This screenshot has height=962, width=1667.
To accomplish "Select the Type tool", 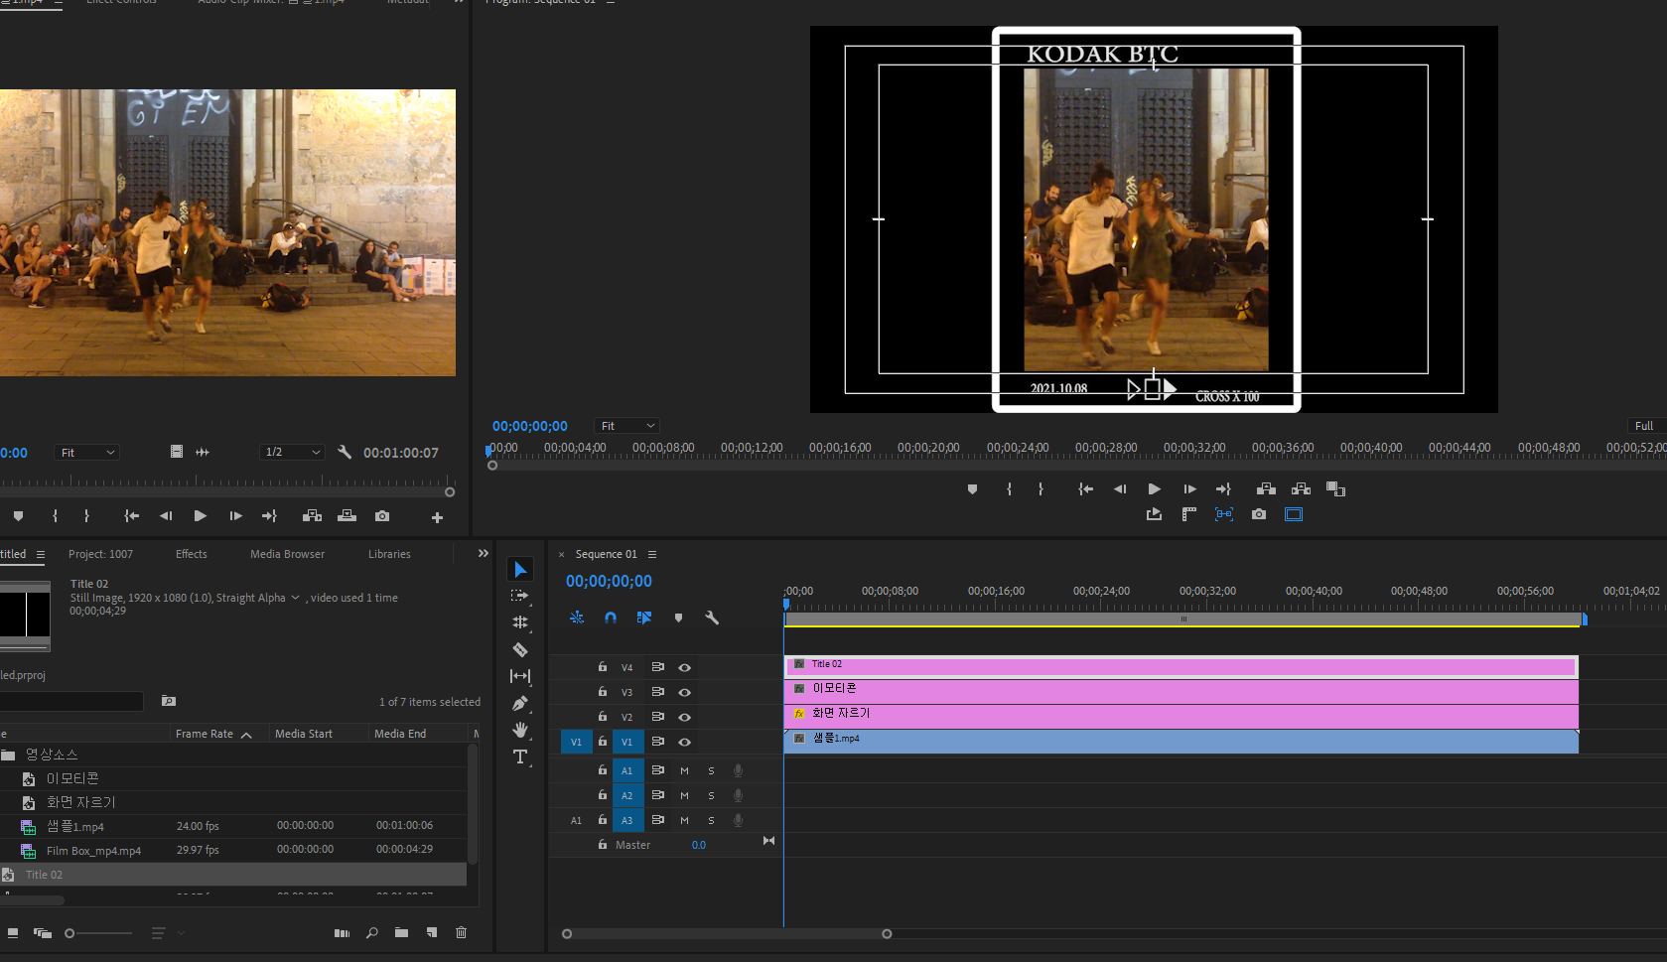I will (520, 757).
